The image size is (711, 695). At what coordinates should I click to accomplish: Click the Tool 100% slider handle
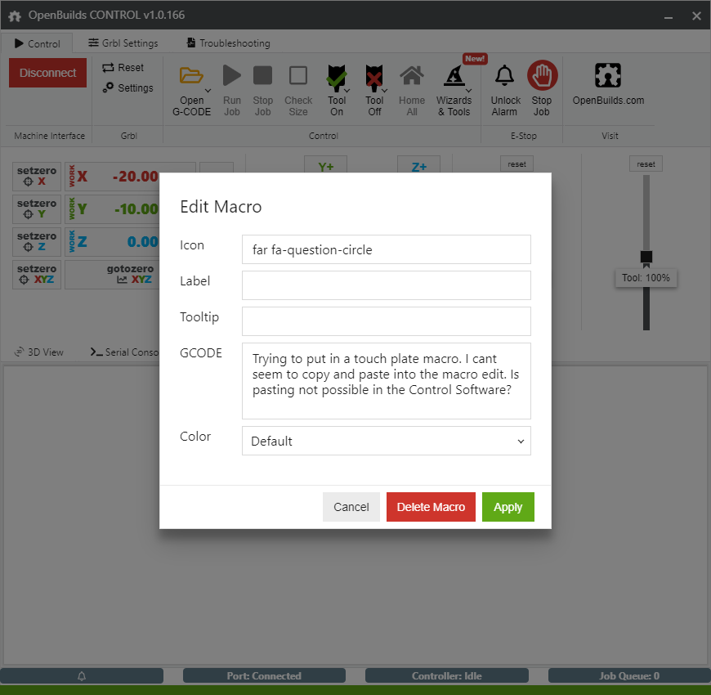(646, 257)
